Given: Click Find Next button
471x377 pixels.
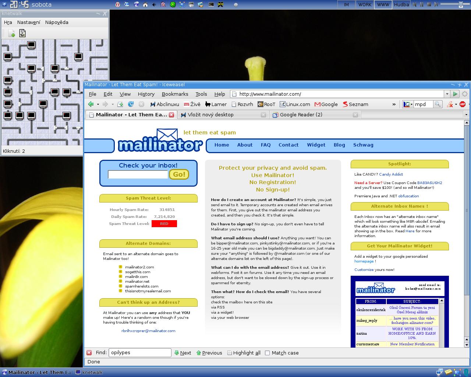Looking at the screenshot, I should pyautogui.click(x=183, y=353).
